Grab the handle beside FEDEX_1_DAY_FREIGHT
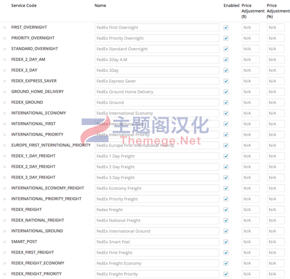 coord(4,156)
